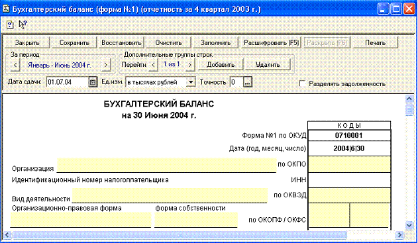Screen dimensions: 418x243
Task: Go to next period arrow
Action: (106, 65)
